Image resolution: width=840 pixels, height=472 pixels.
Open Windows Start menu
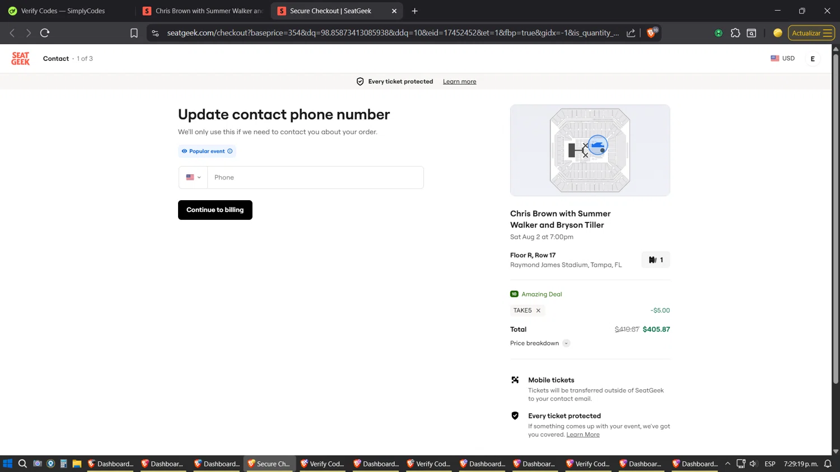point(7,464)
